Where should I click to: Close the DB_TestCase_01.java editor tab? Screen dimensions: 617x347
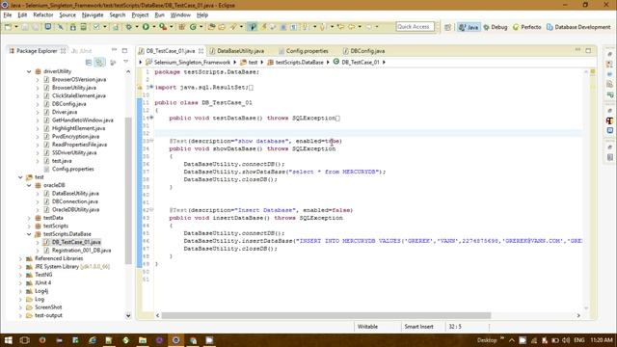pos(201,51)
